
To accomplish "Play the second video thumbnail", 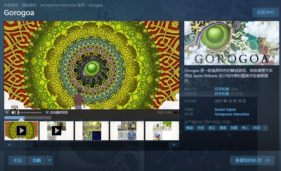I will (x=57, y=131).
